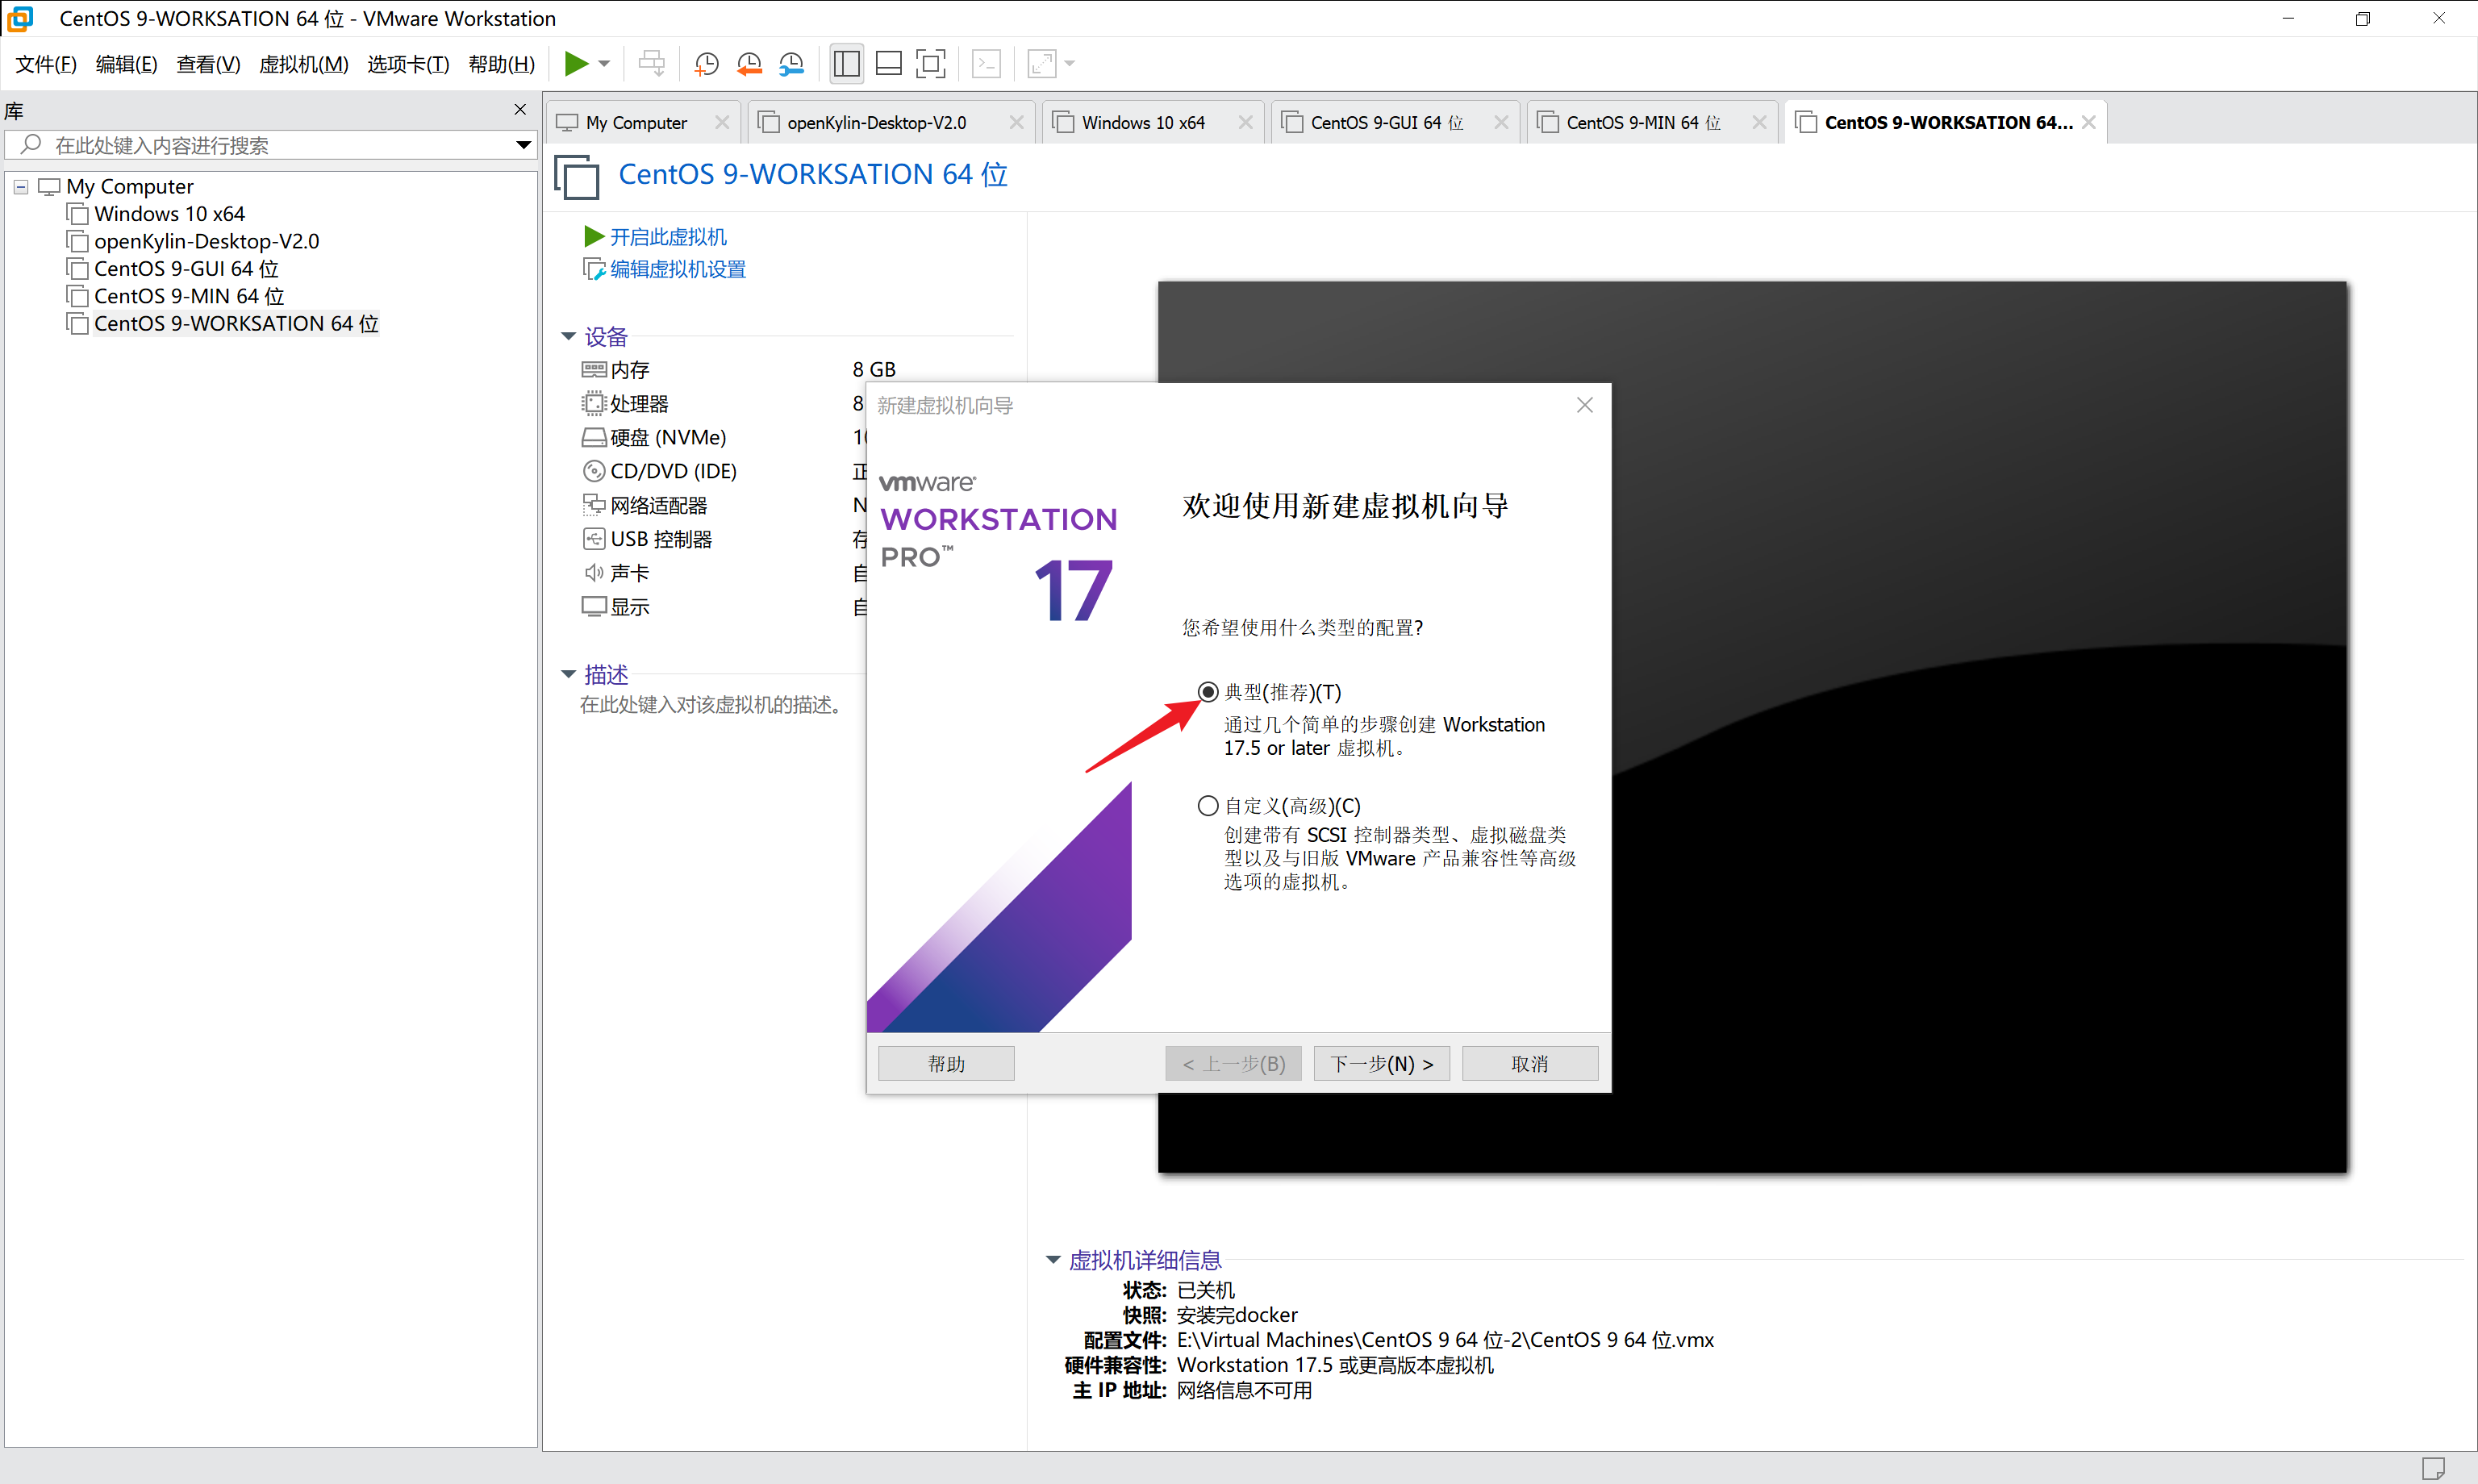Screen dimensions: 2478x1484
Task: Click 下一步(N) > in wizard
Action: [x=1381, y=1064]
